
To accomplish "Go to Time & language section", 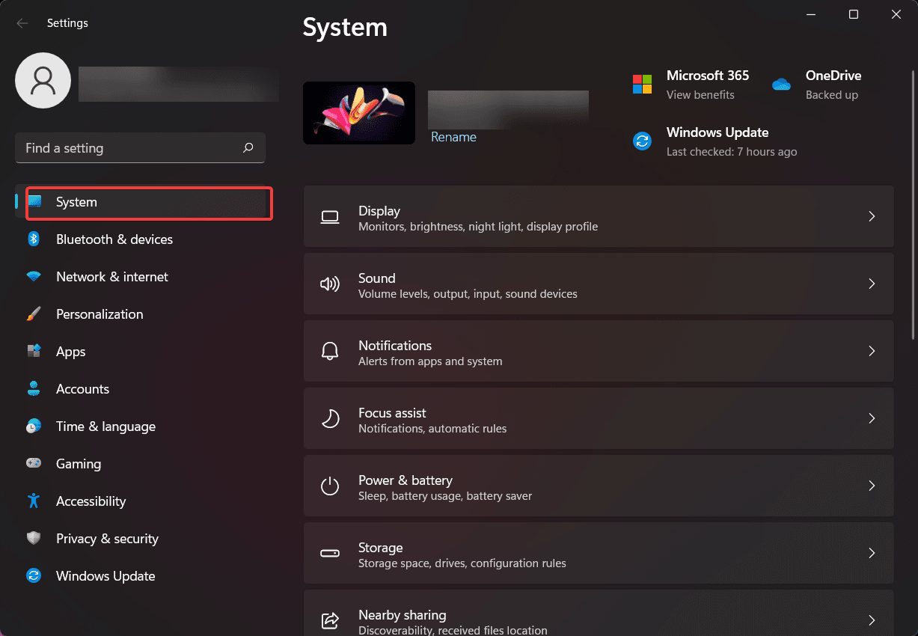I will click(x=105, y=426).
